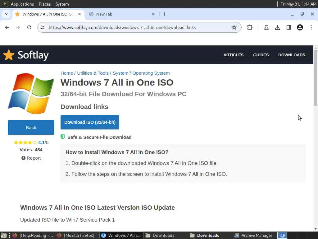This screenshot has width=318, height=239.
Task: Switch to the bold Downloads taskbar item
Action: (x=204, y=235)
